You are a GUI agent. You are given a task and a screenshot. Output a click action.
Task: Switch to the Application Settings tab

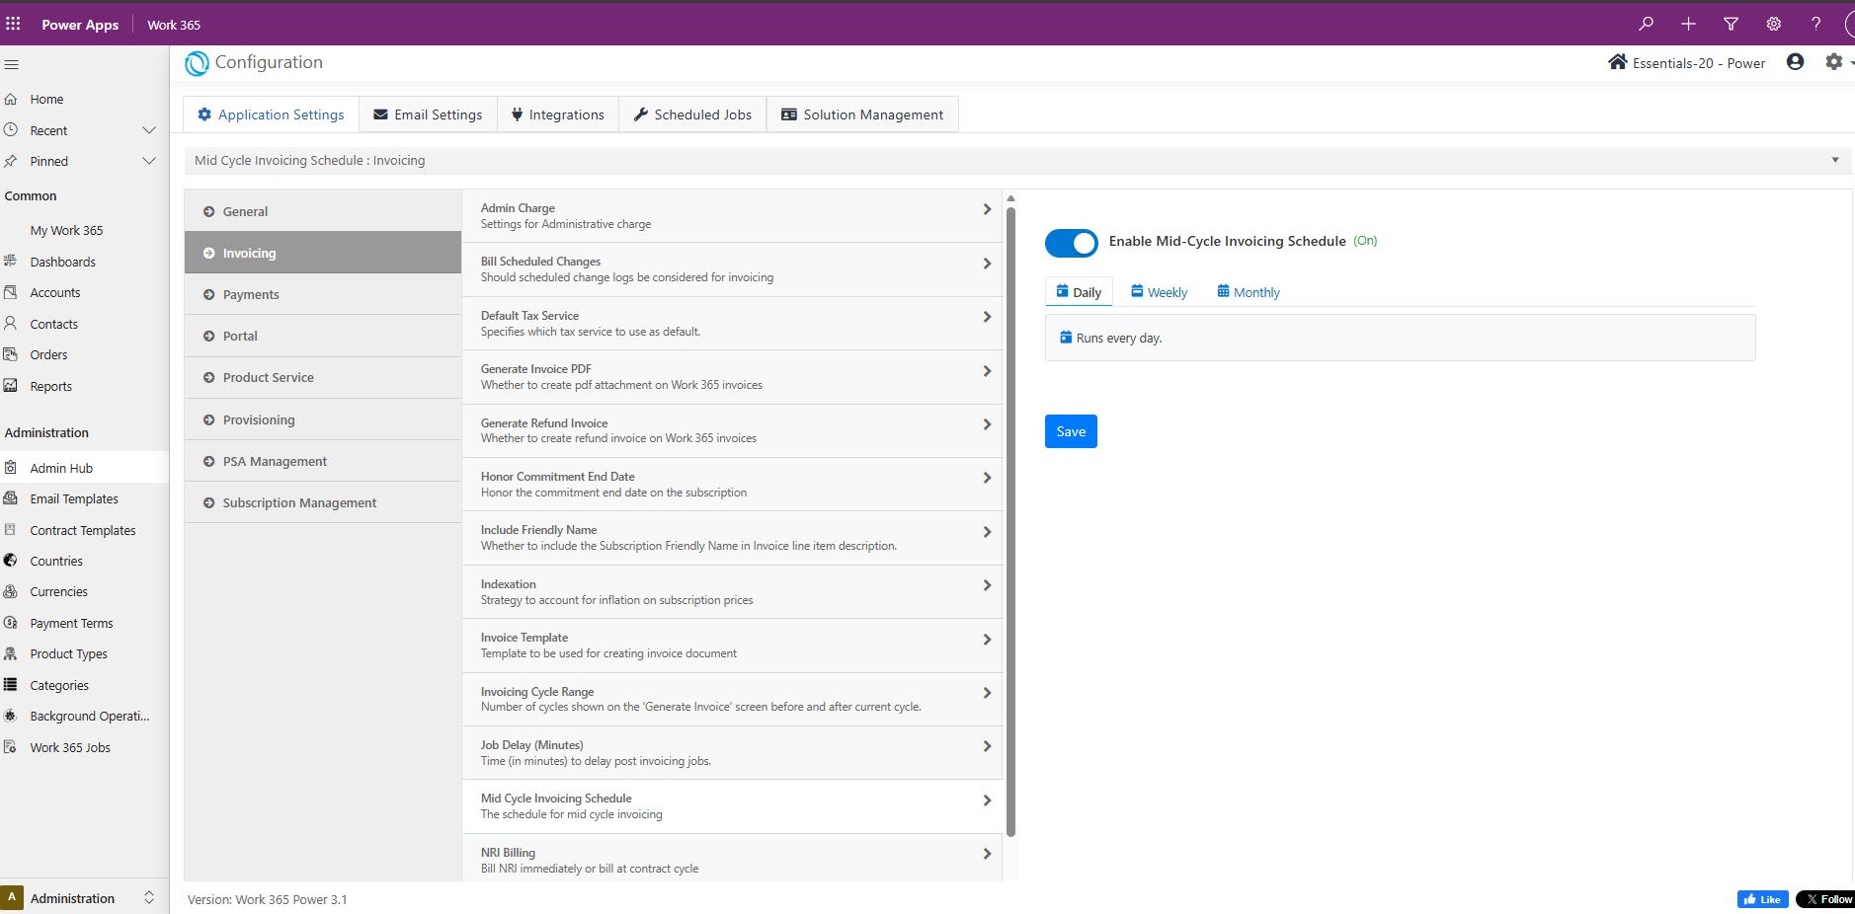pos(271,114)
